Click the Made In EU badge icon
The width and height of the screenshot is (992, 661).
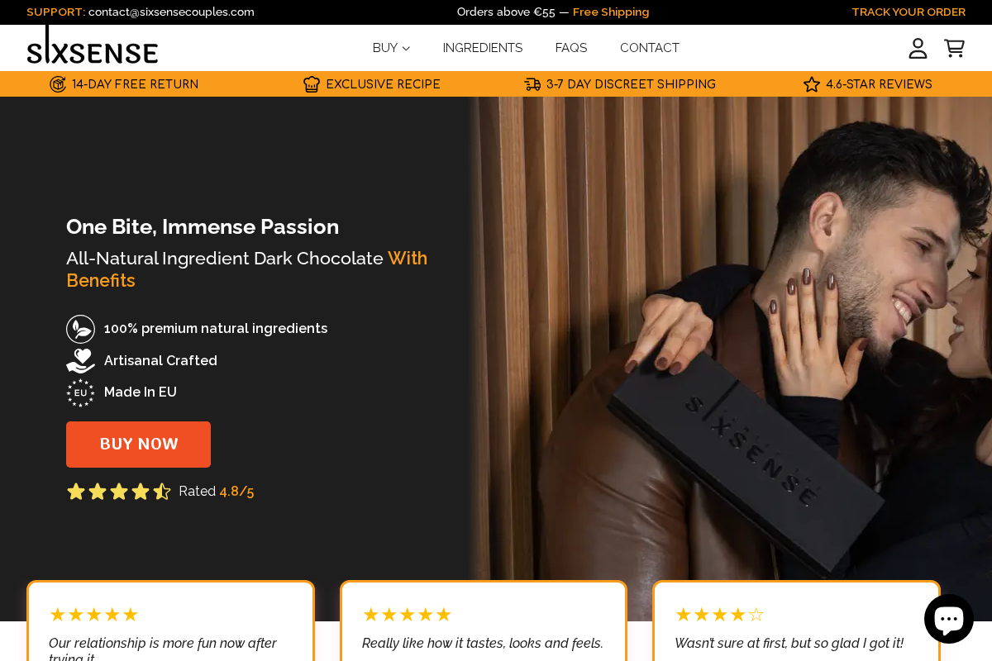[x=80, y=392]
